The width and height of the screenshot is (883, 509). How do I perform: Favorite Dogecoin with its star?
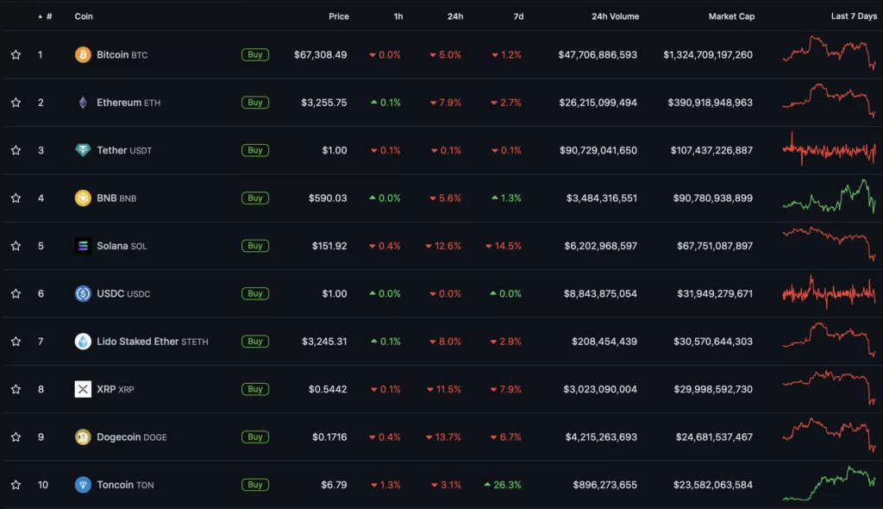point(16,437)
